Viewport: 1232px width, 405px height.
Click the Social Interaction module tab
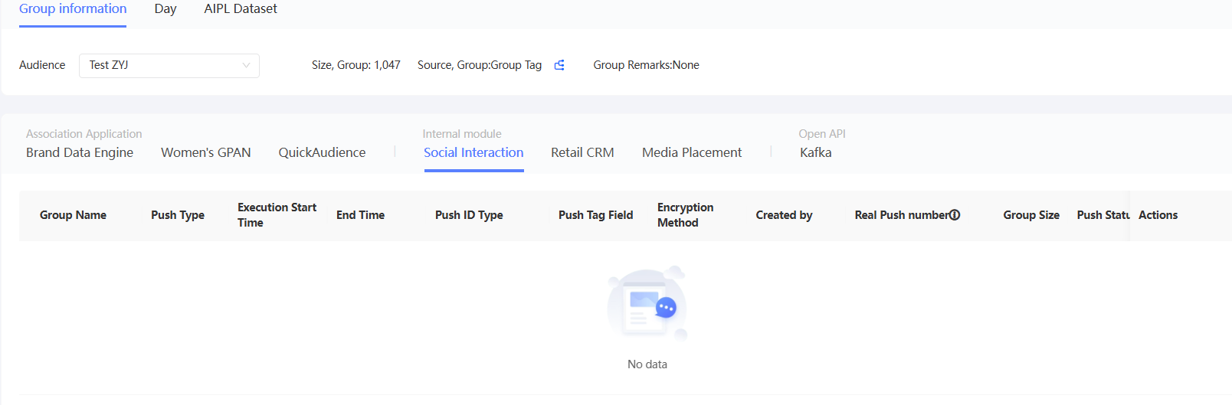(x=473, y=152)
